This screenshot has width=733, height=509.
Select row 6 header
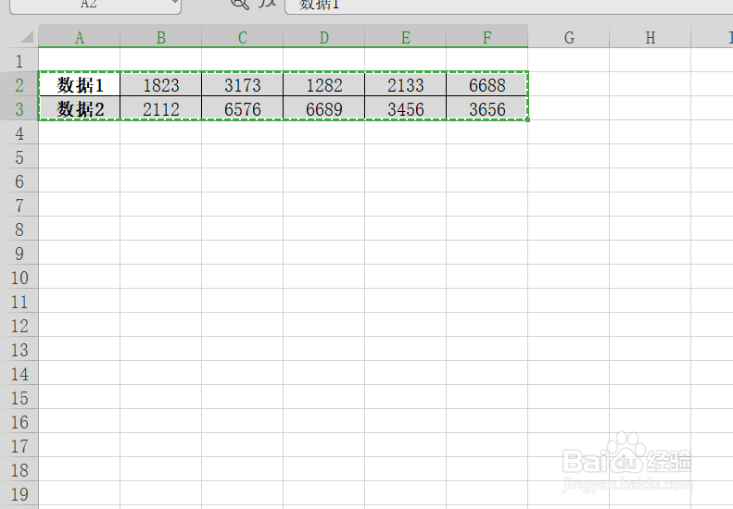click(19, 181)
